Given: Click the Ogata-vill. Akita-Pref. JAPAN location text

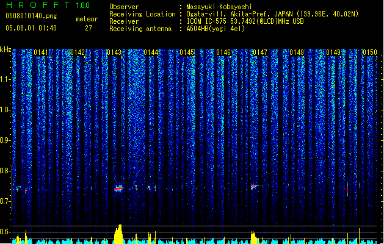Looking at the screenshot, I should pos(272,14).
